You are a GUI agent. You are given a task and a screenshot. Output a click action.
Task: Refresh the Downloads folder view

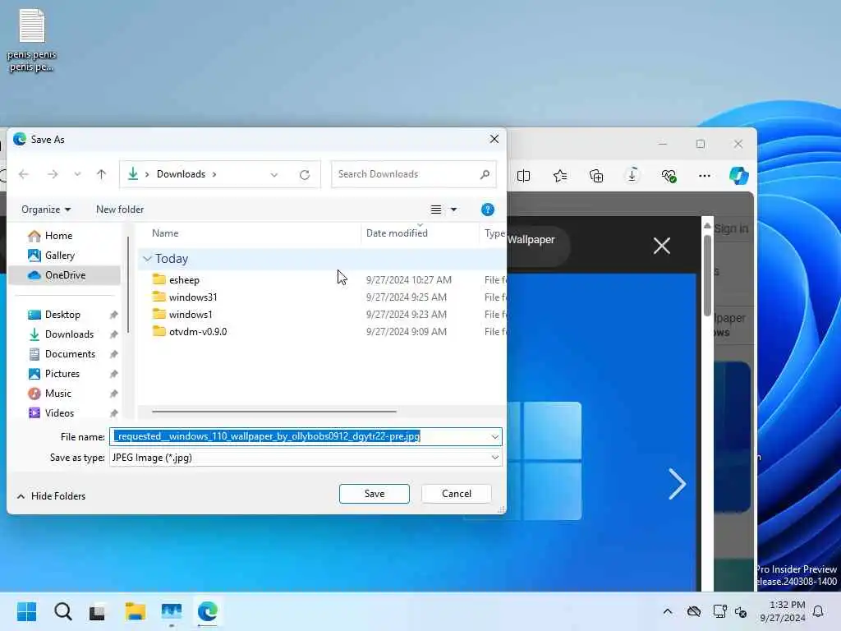click(305, 174)
